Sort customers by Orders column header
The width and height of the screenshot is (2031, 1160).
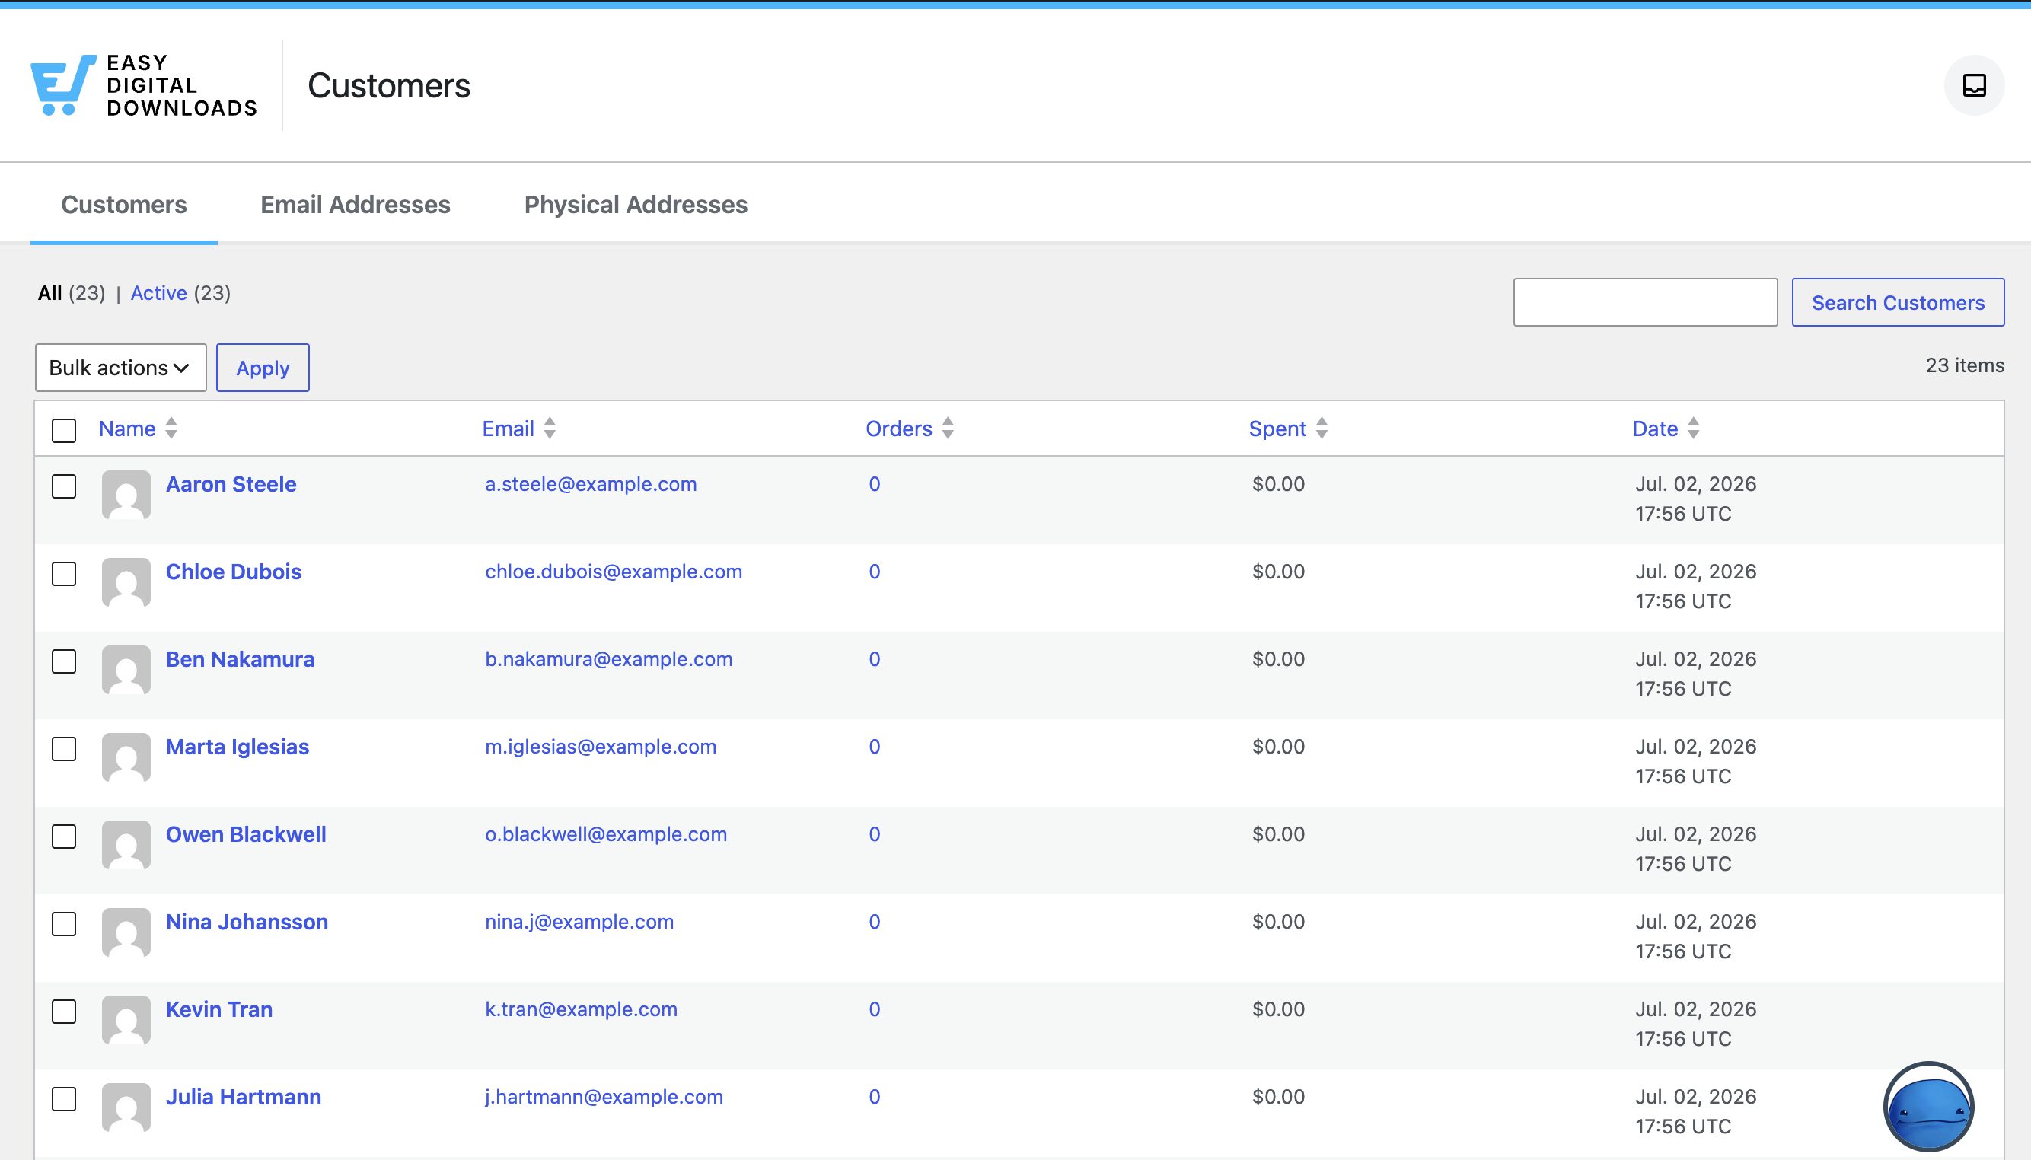899,429
